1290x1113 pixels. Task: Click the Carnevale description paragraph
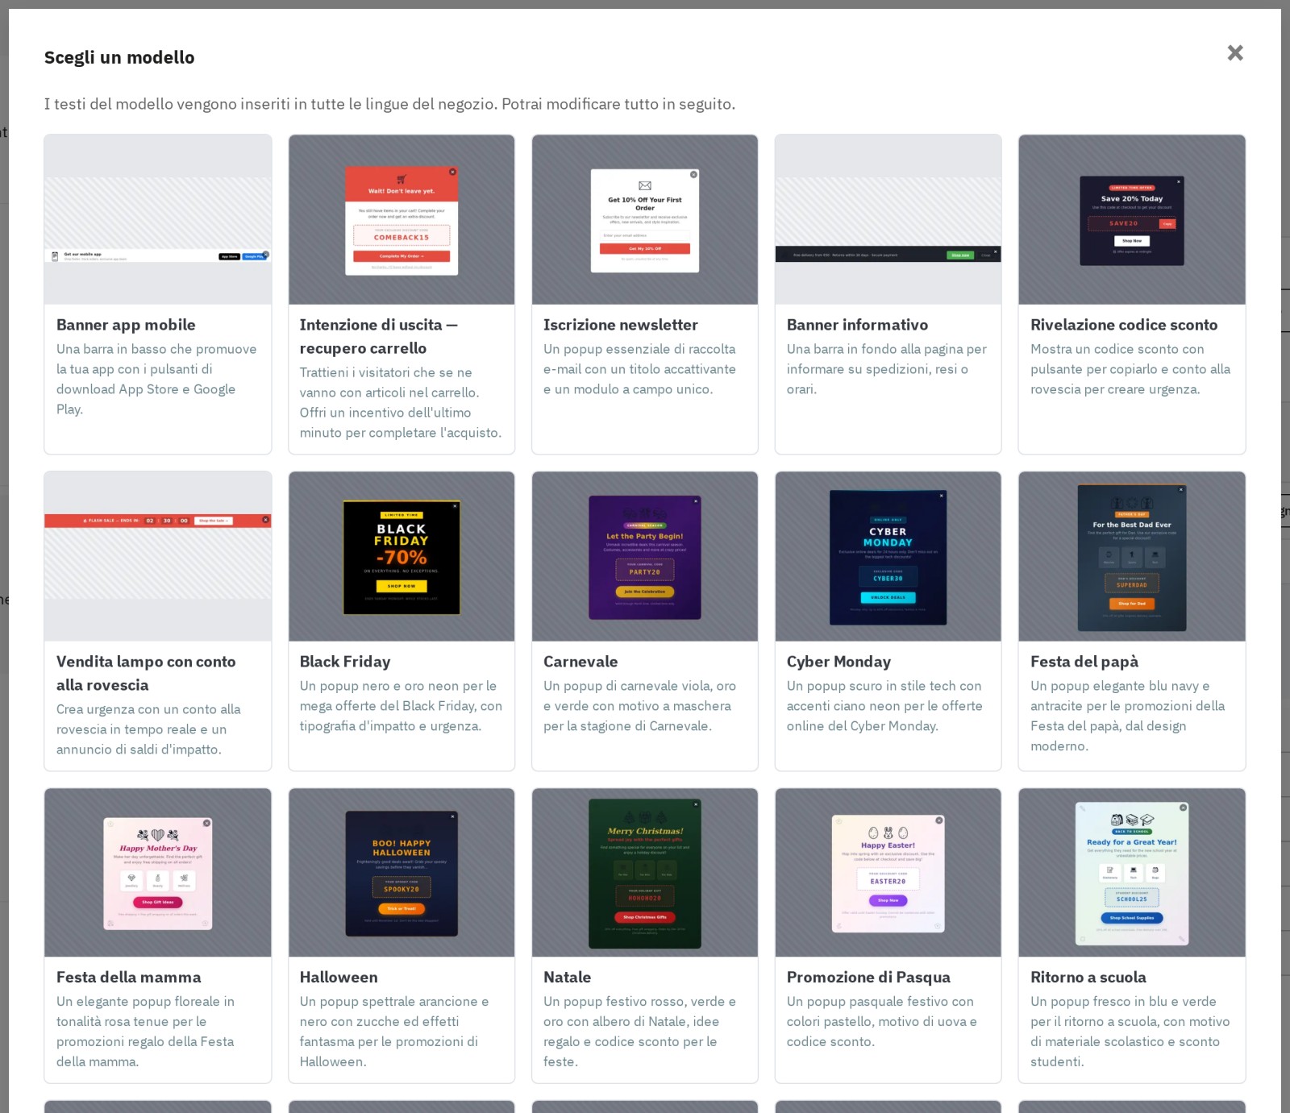(640, 706)
